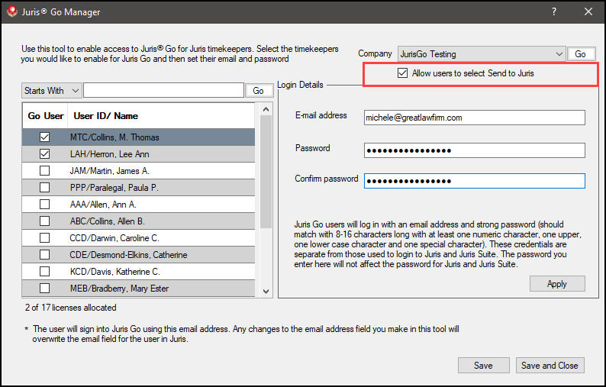Click the user search text box
The image size is (606, 387).
[x=163, y=91]
